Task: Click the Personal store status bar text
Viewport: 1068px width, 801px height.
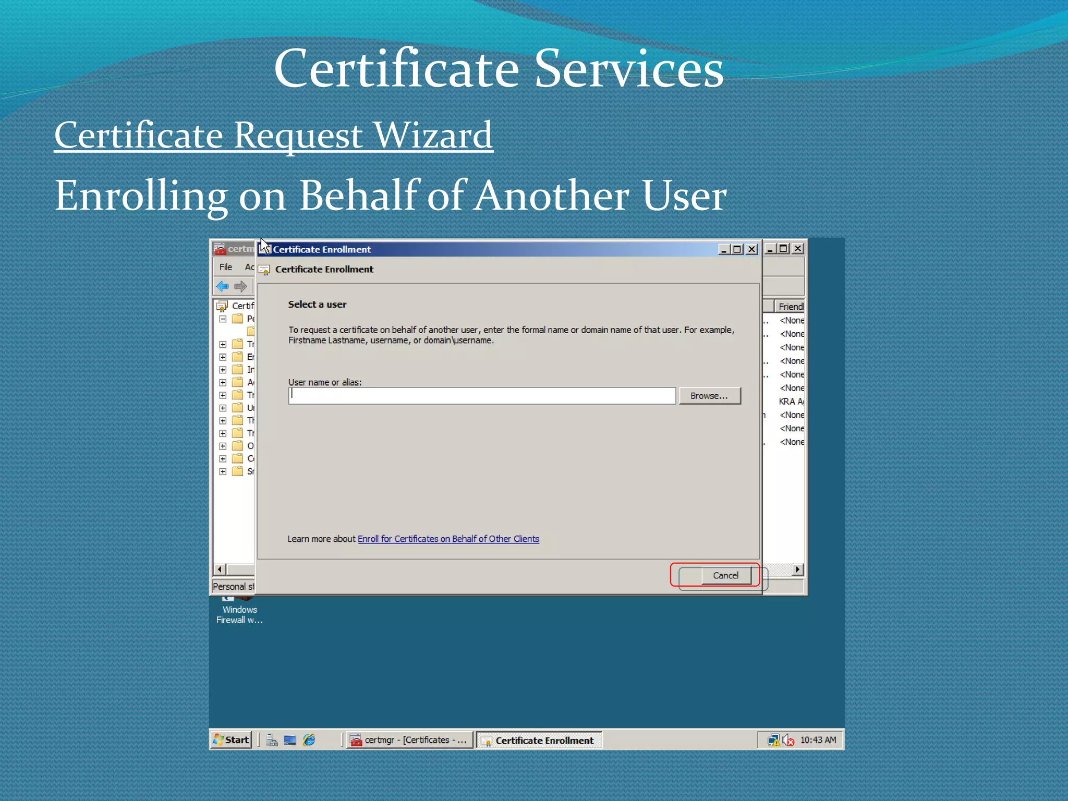Action: click(234, 587)
